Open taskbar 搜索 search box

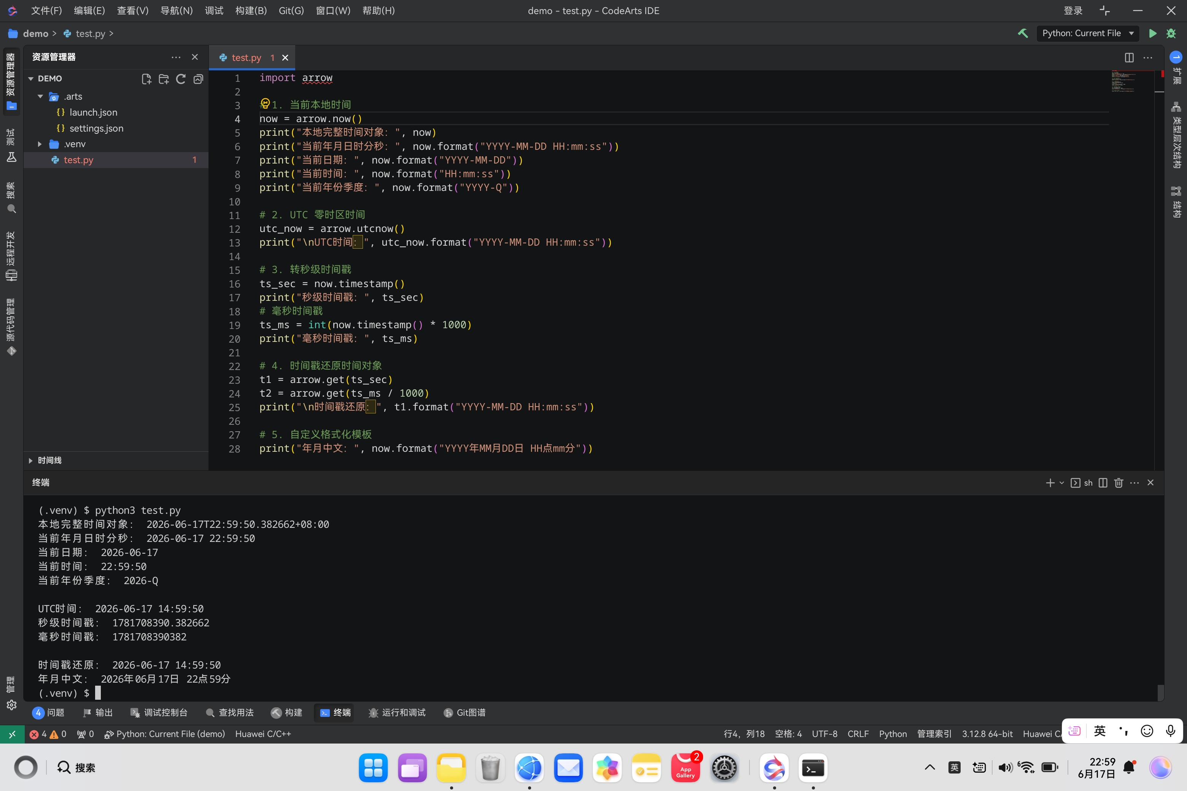click(77, 768)
